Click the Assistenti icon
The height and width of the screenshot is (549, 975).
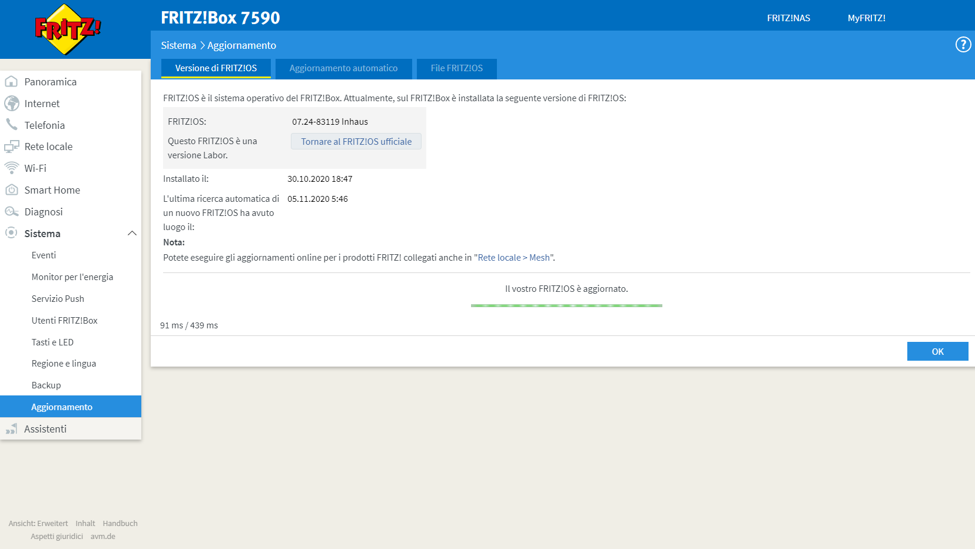coord(11,429)
